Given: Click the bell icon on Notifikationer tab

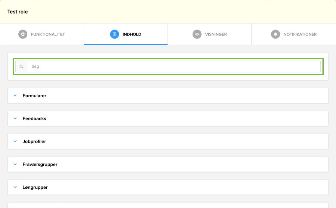Looking at the screenshot, I should point(275,34).
